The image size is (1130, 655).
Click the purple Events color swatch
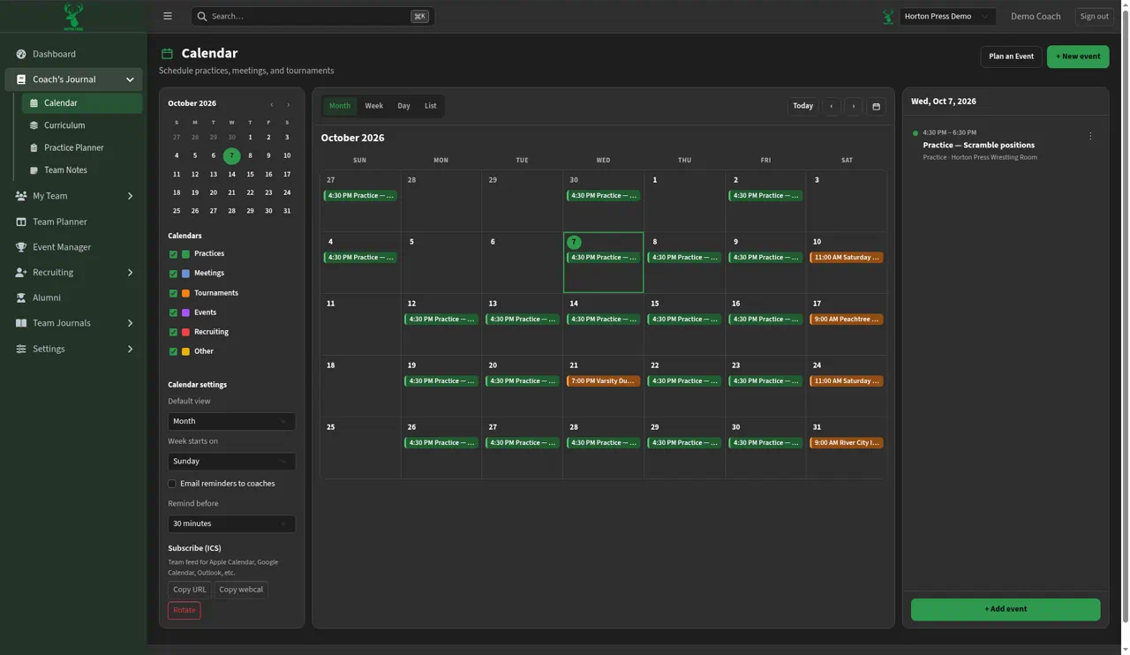click(x=185, y=312)
